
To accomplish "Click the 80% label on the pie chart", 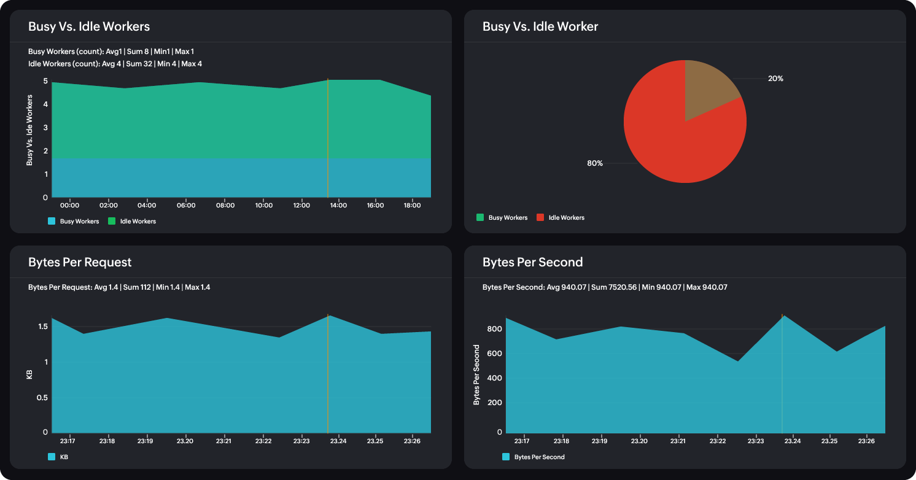I will pos(594,163).
